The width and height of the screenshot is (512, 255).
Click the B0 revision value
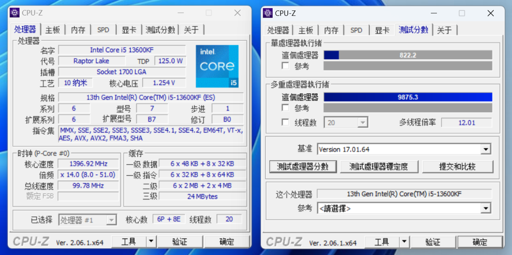pyautogui.click(x=227, y=119)
